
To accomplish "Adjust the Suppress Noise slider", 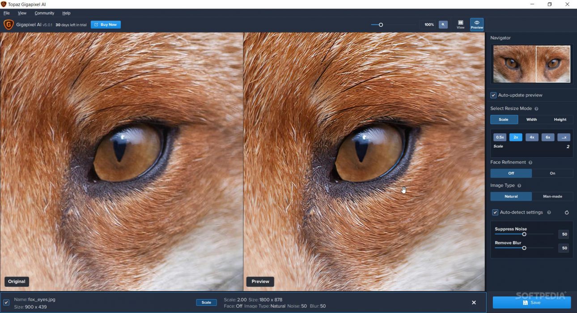I will tap(524, 234).
